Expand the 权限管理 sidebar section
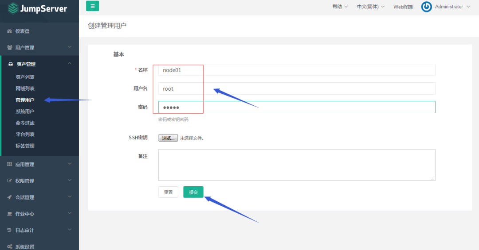The width and height of the screenshot is (479, 250). [x=39, y=181]
